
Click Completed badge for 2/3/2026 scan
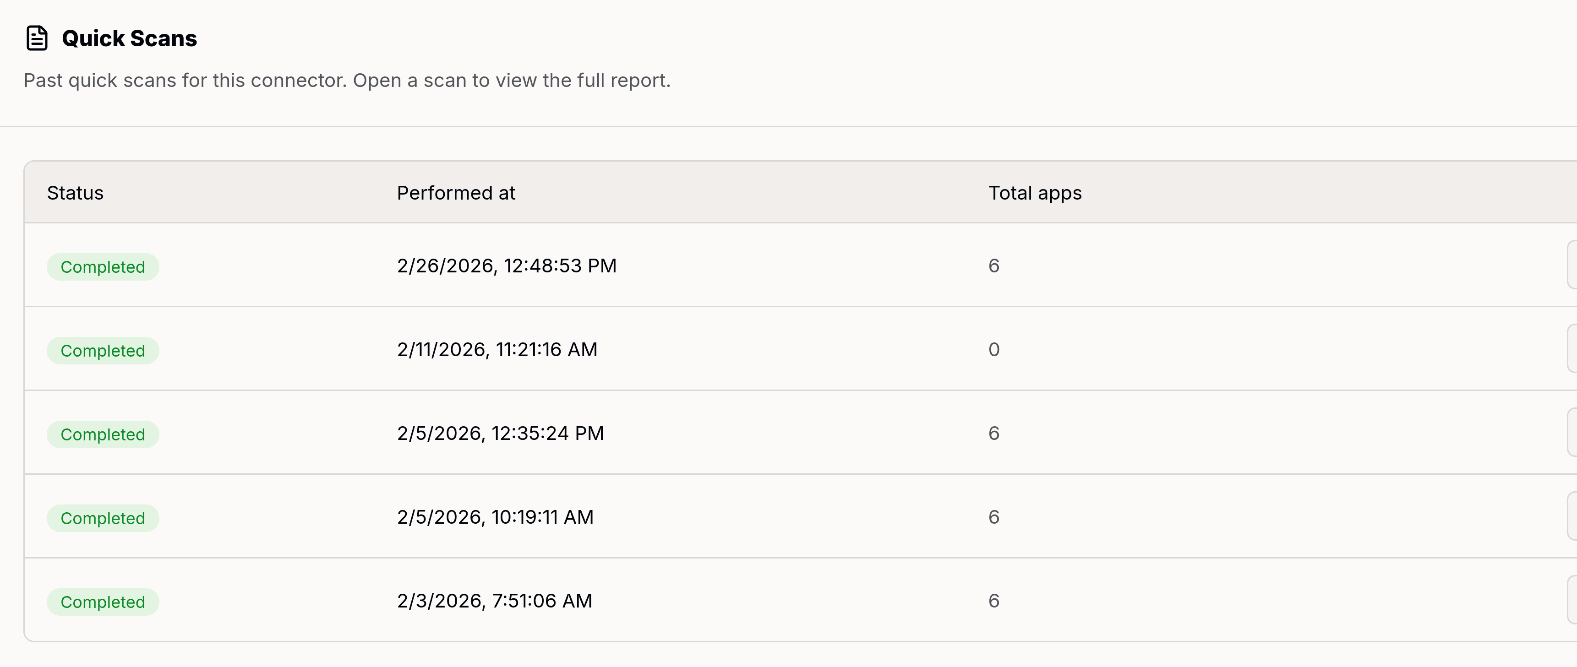(x=103, y=602)
